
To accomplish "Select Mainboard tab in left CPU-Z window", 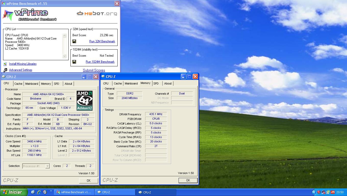I will (32, 84).
